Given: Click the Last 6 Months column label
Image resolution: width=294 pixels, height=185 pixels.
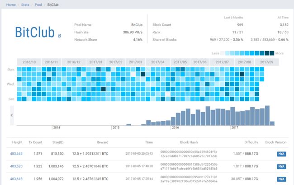Looking at the screenshot, I should click(x=234, y=18).
